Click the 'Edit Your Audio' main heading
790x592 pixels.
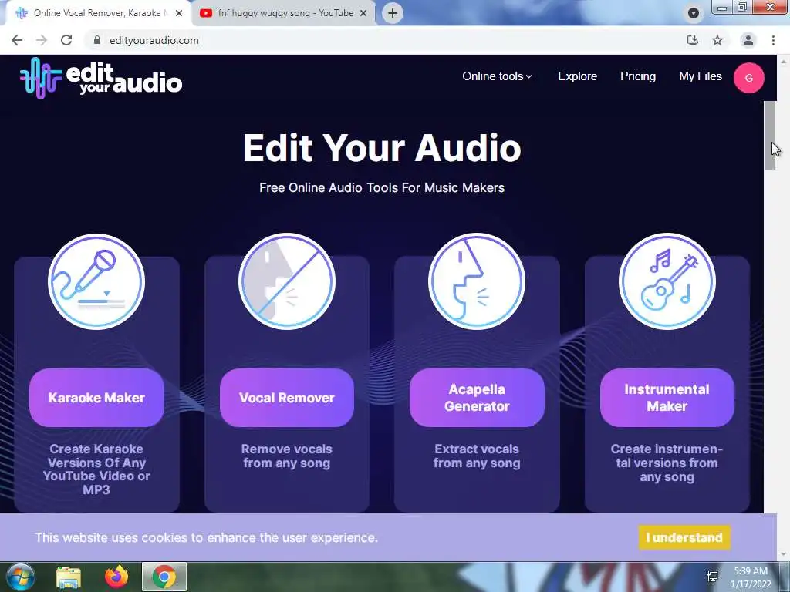382,148
